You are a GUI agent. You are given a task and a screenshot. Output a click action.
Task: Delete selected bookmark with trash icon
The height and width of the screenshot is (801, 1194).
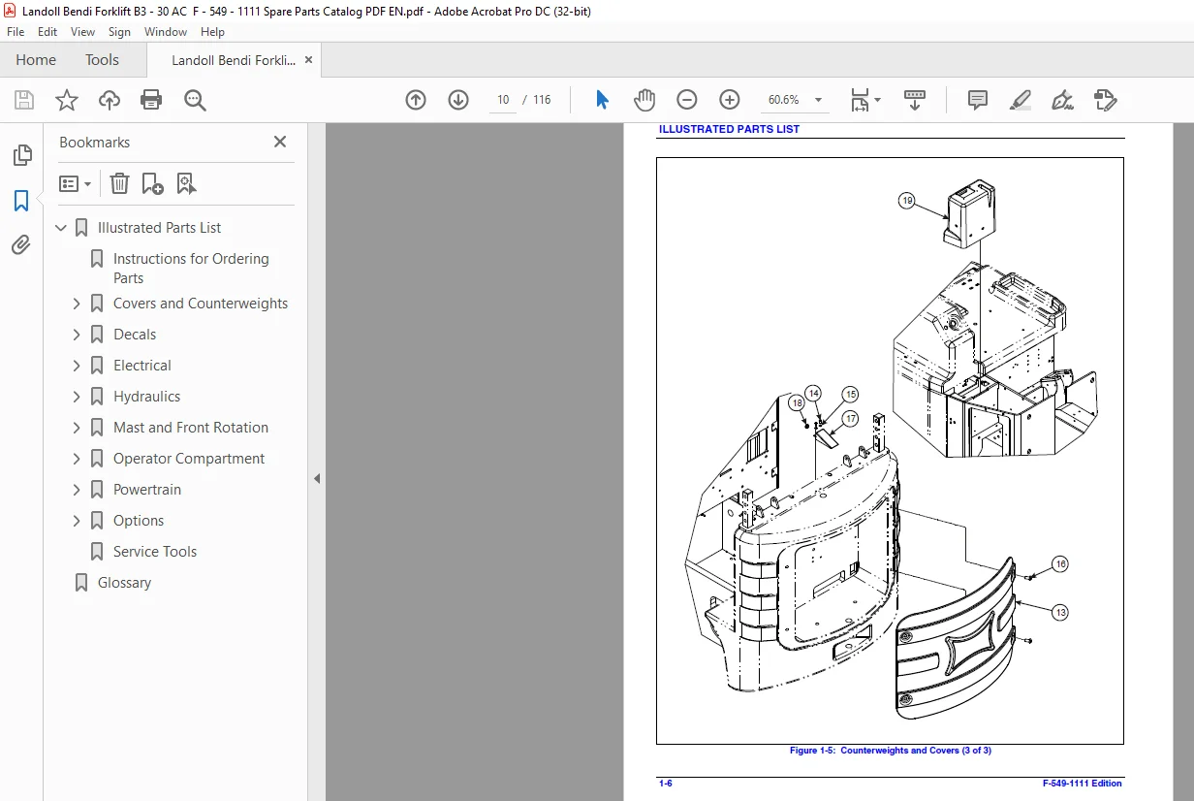point(119,183)
